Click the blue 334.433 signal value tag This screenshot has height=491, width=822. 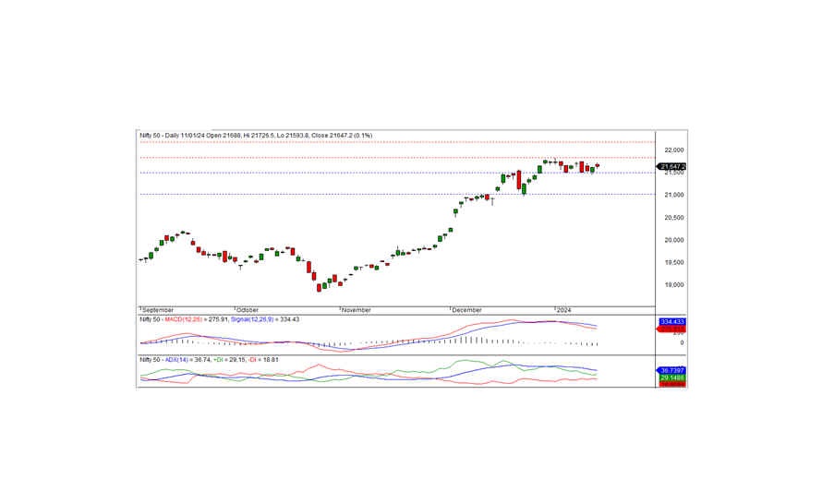[672, 322]
